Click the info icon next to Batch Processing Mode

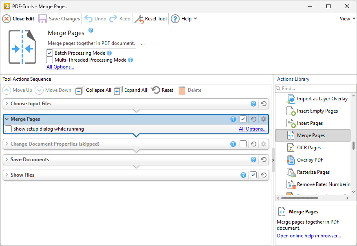pyautogui.click(x=109, y=53)
